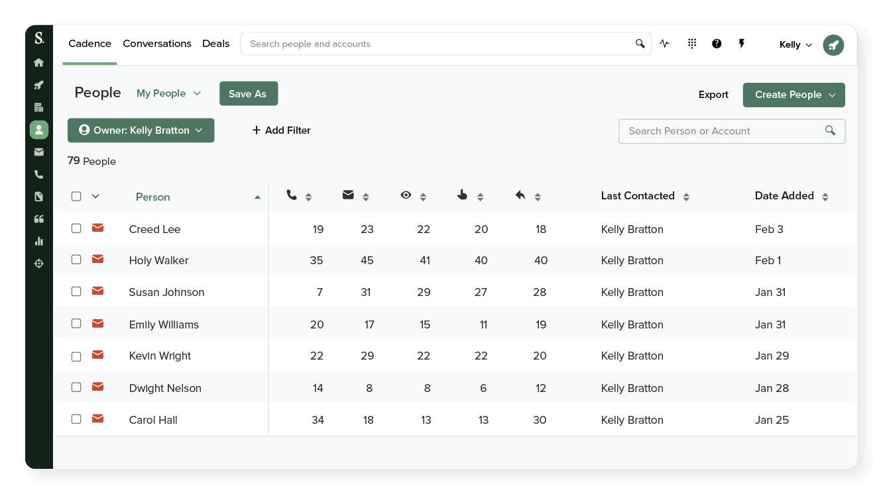This screenshot has height=494, width=883.
Task: Open the analytics bar chart sidebar icon
Action: [x=38, y=241]
